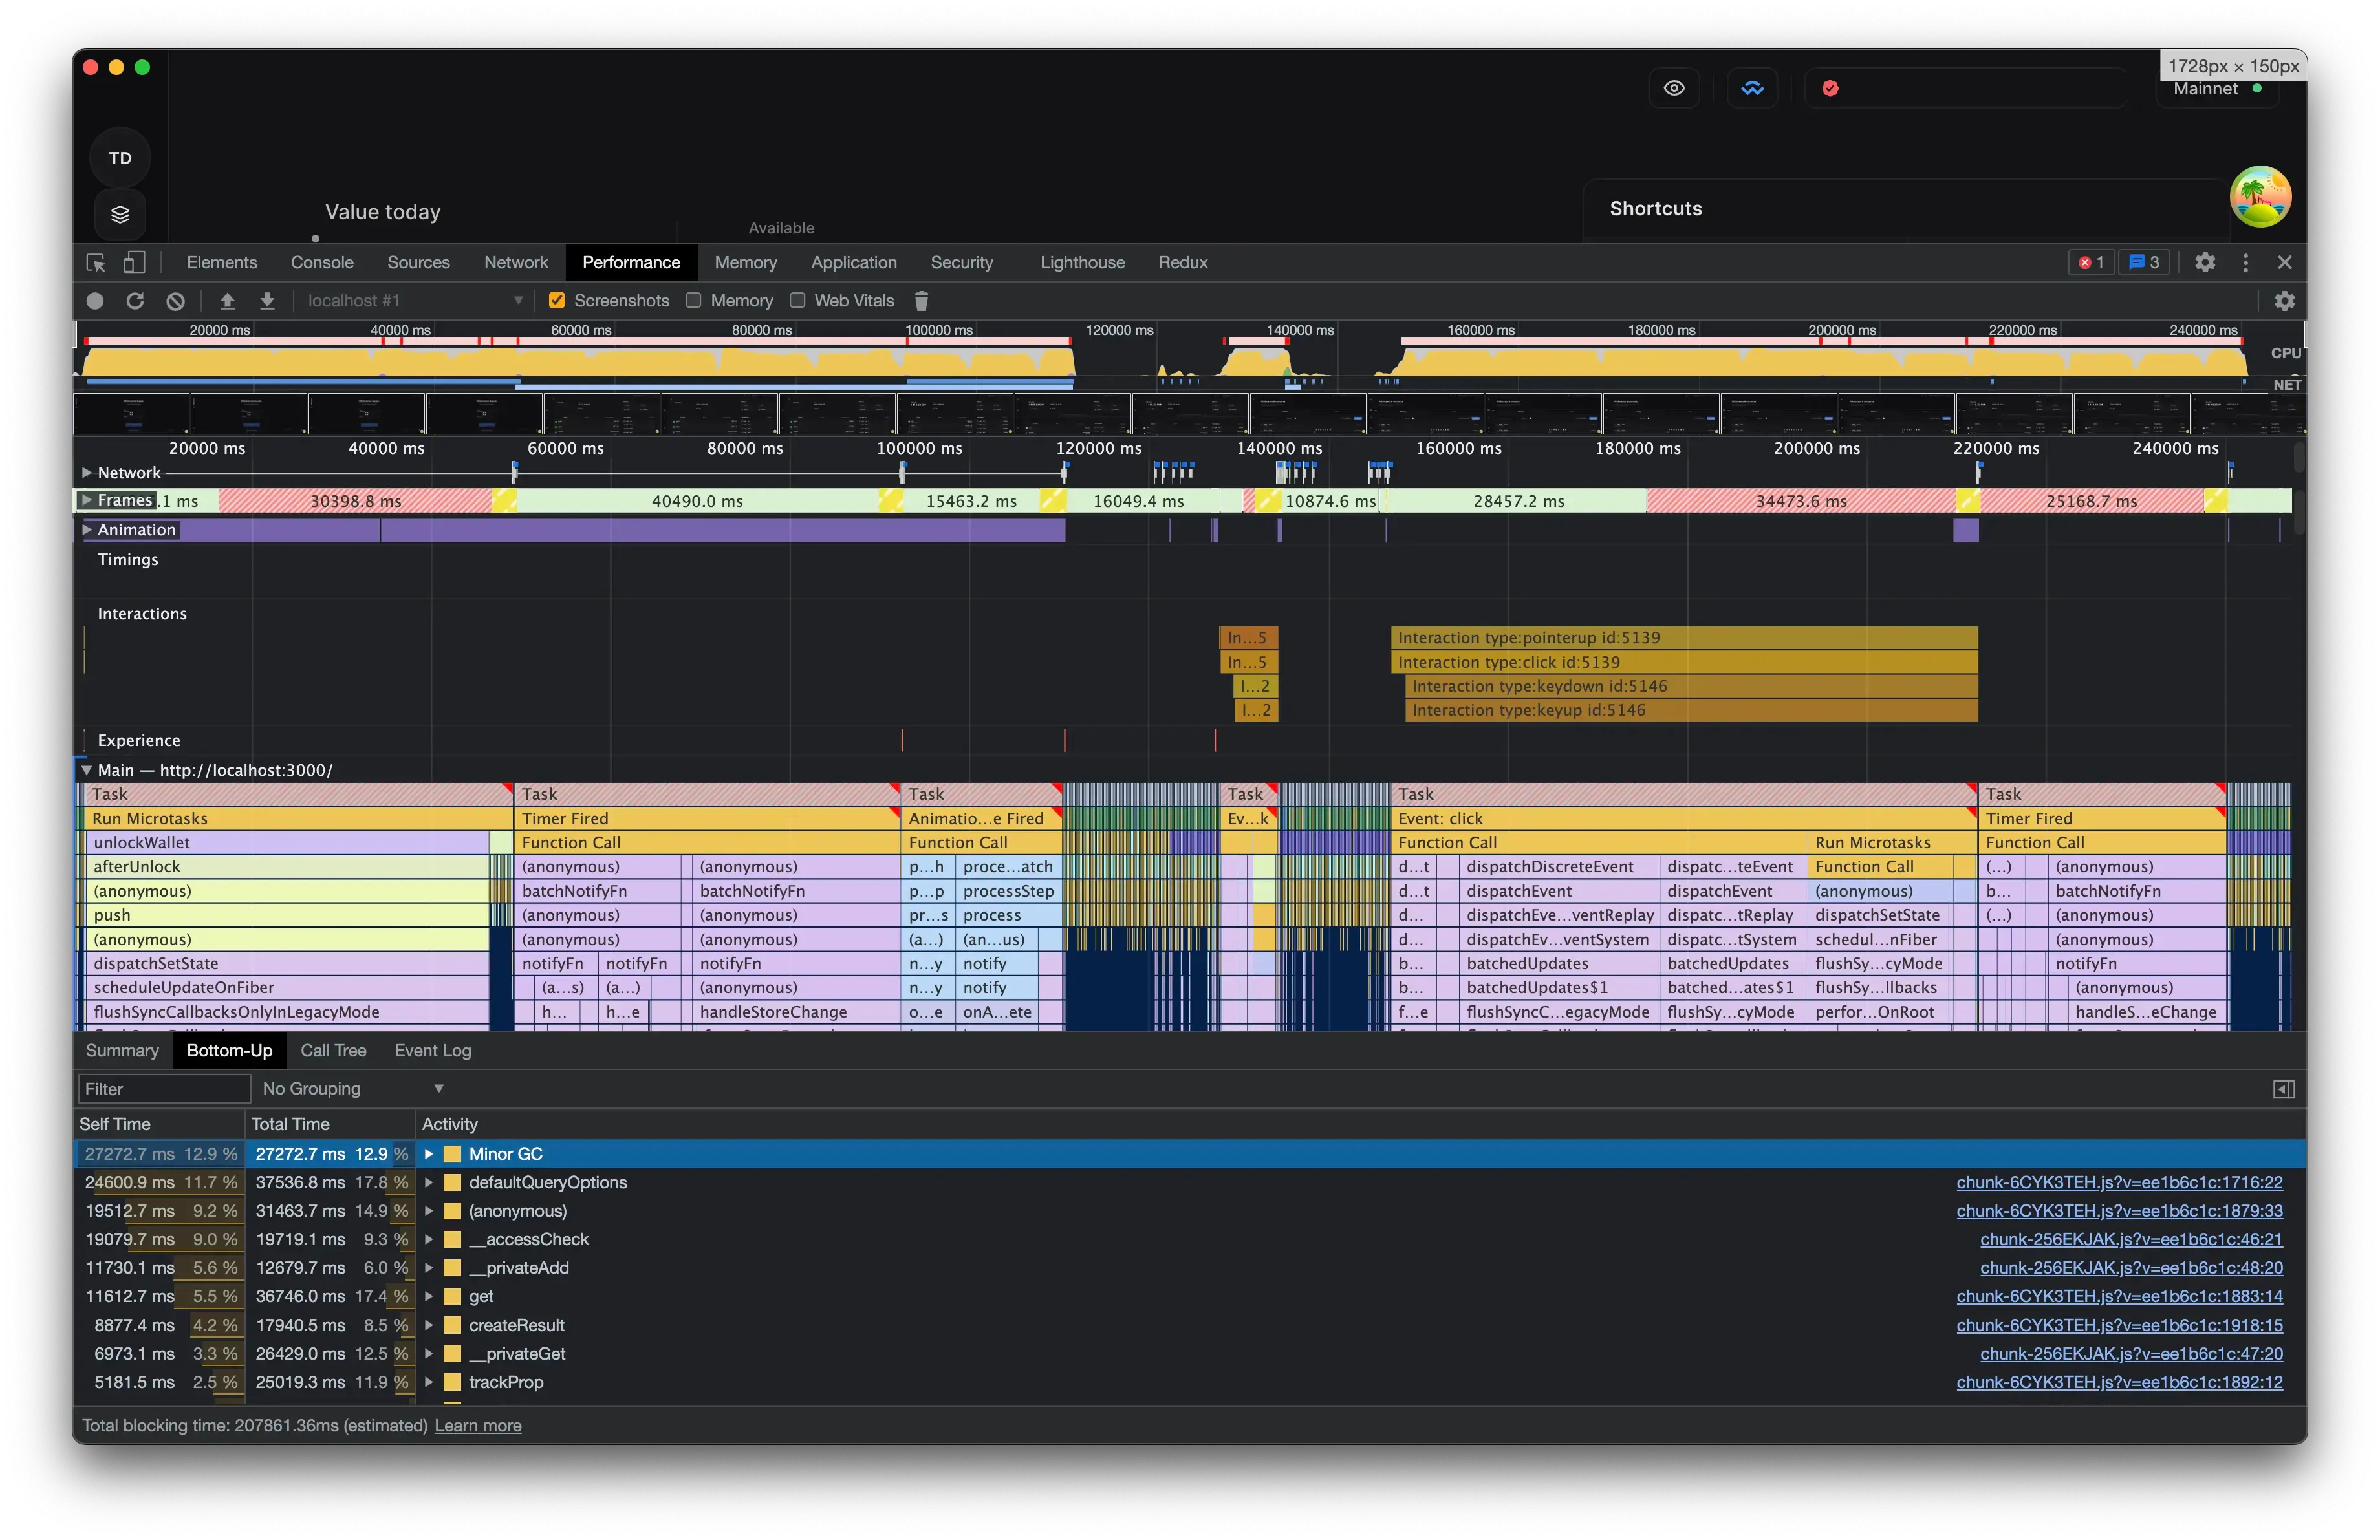Enable the Memory checkbox
The height and width of the screenshot is (1540, 2380).
pos(693,301)
